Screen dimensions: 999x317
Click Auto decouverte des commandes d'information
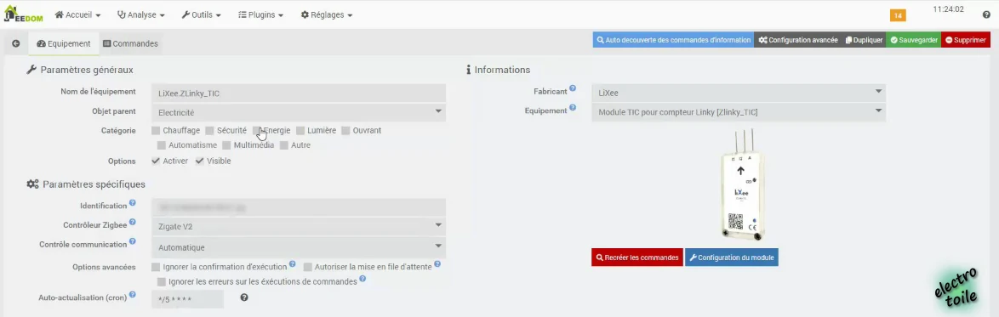673,39
